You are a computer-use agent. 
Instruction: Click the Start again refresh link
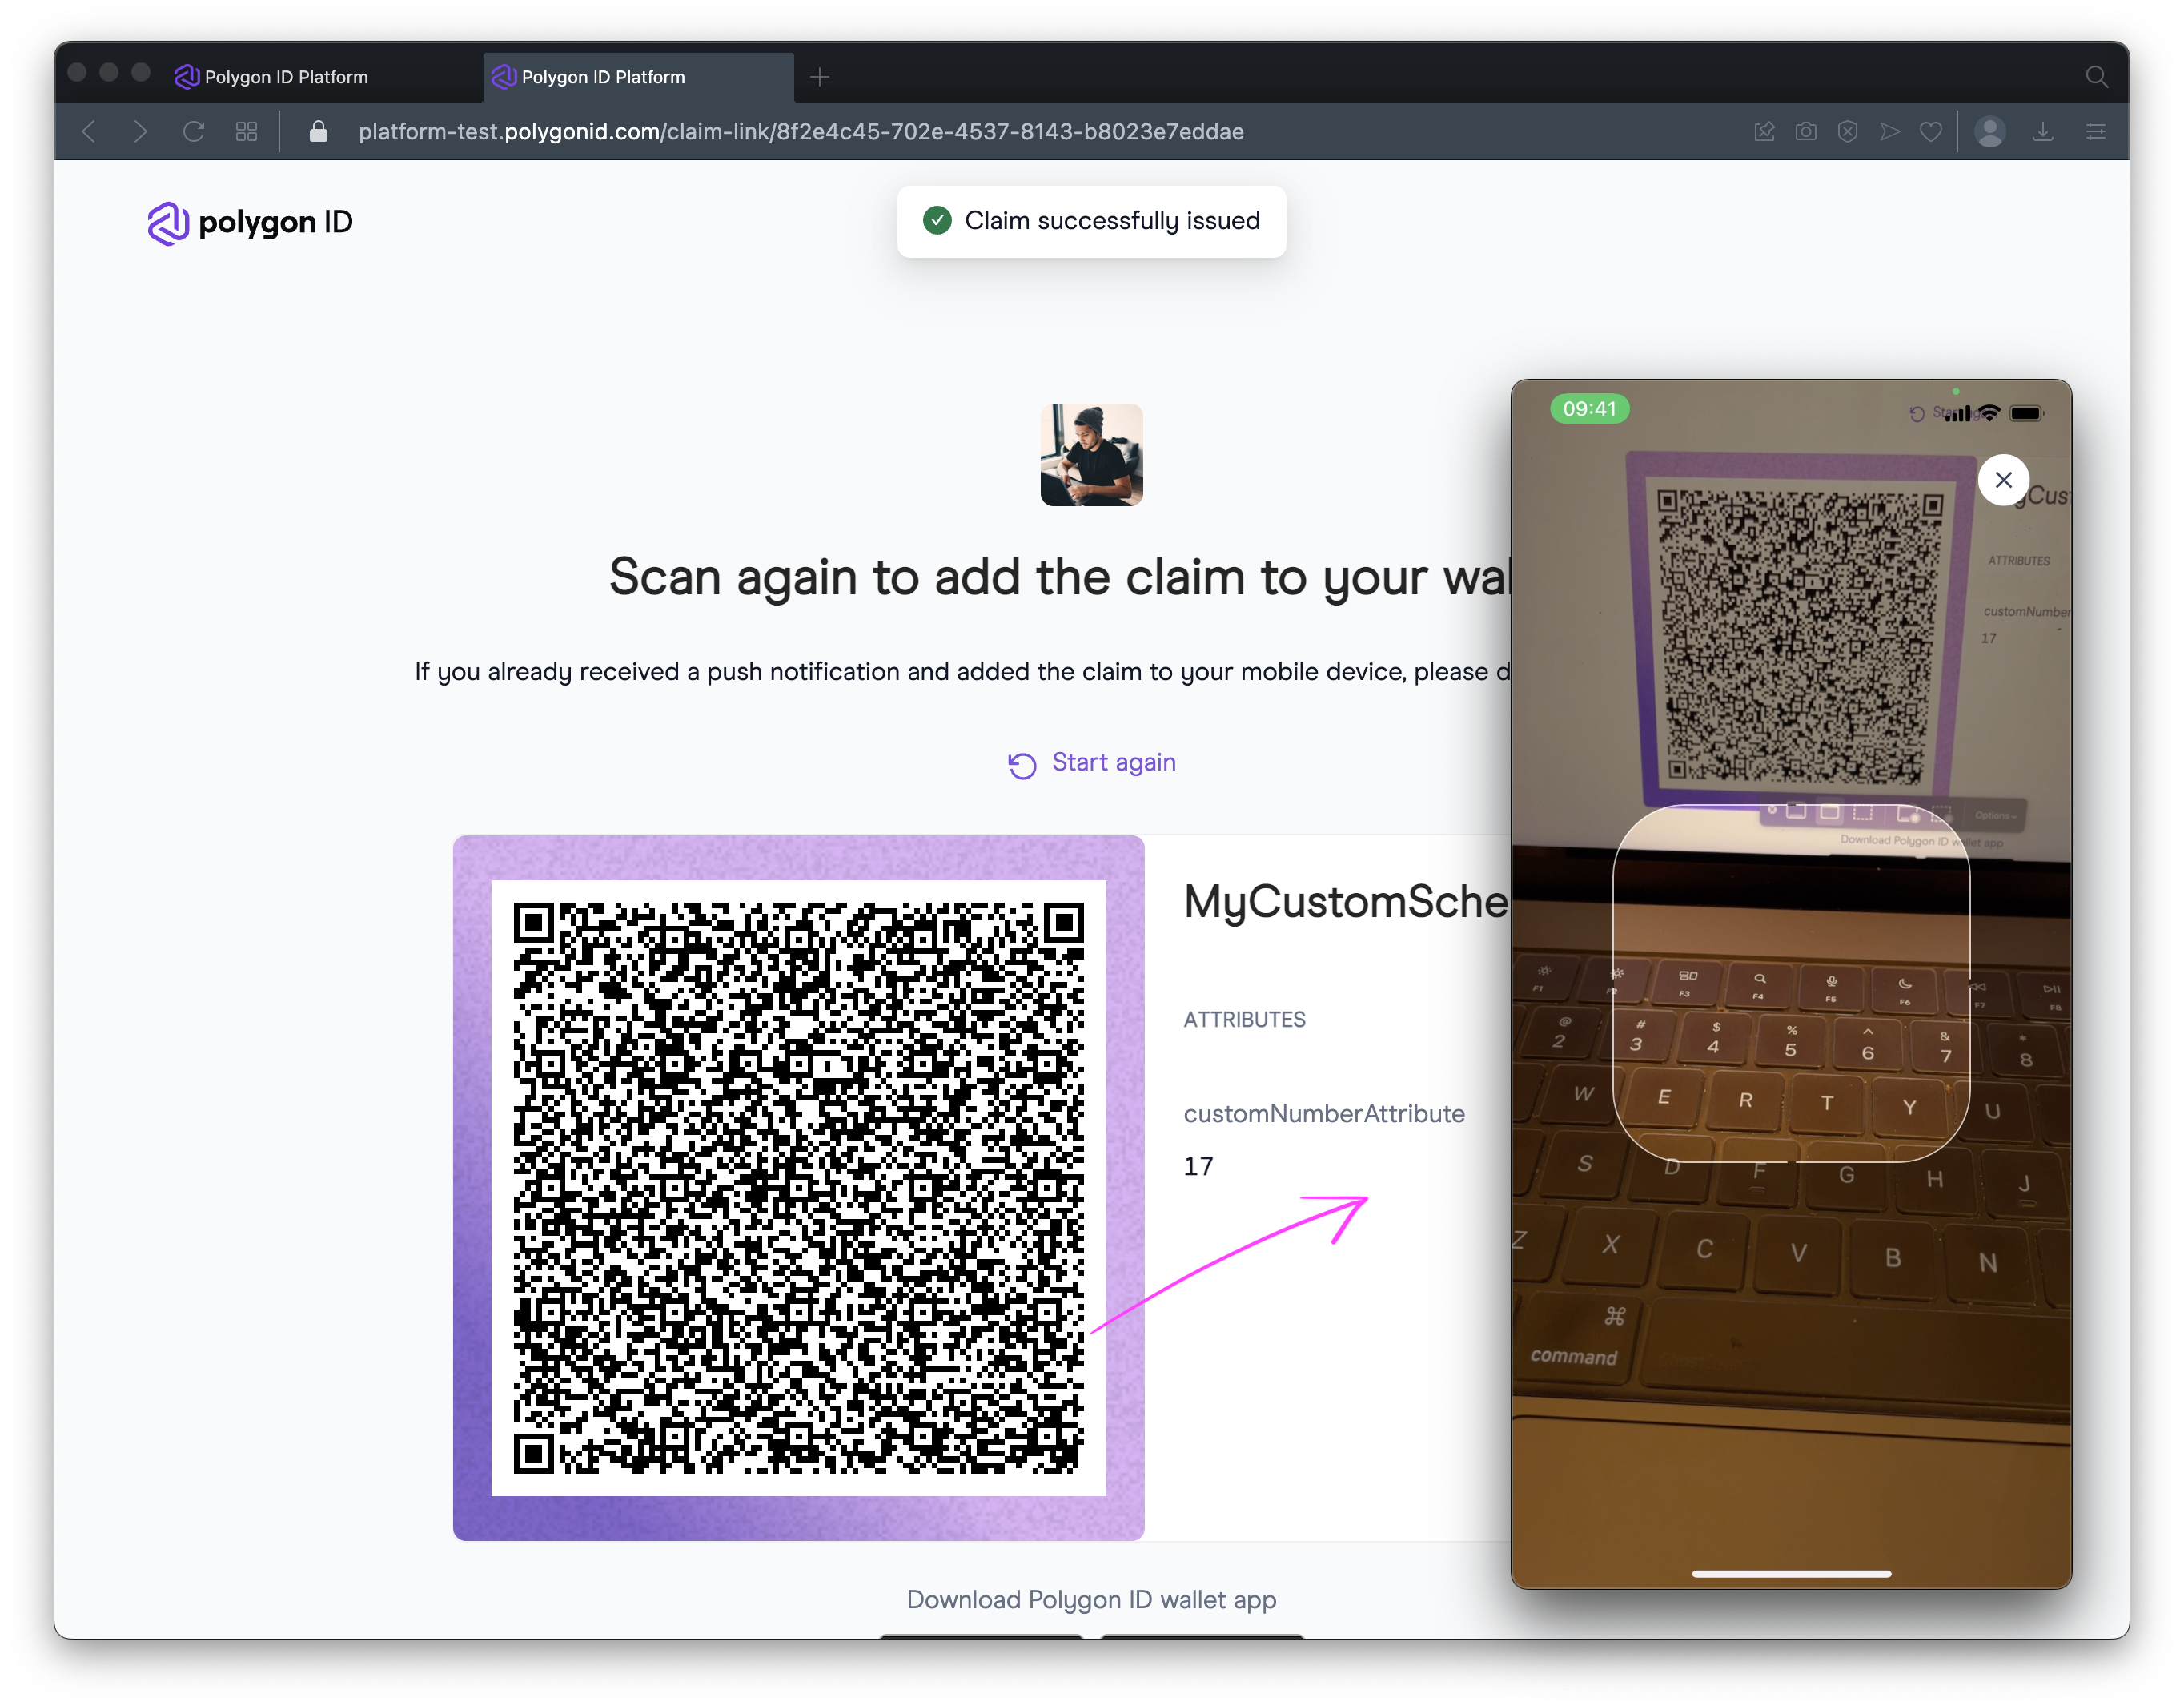(1092, 762)
